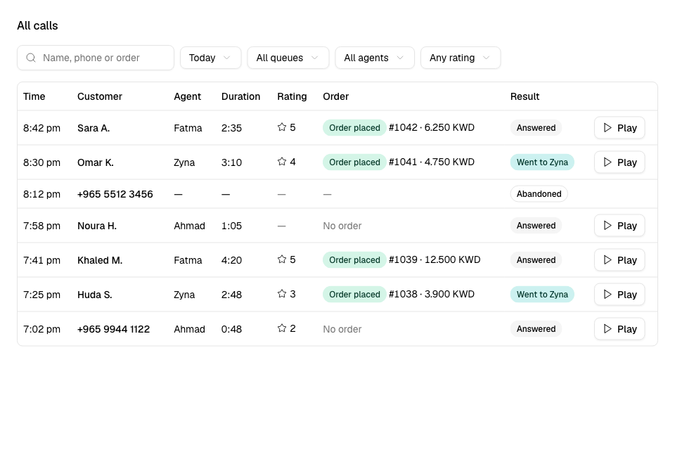This screenshot has height=450, width=675.
Task: Click the 4:20 duration value
Action: pyautogui.click(x=231, y=260)
